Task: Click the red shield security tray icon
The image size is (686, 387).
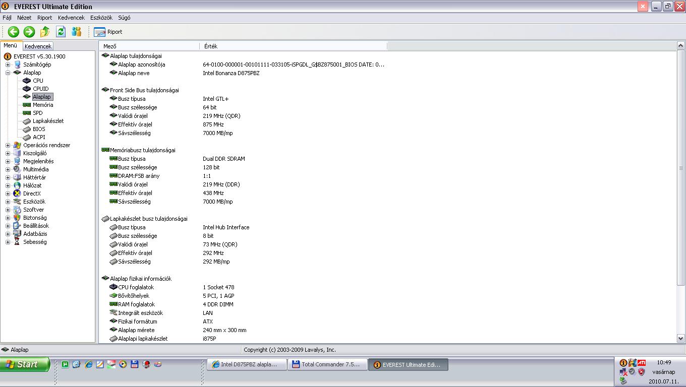Action: 641,372
